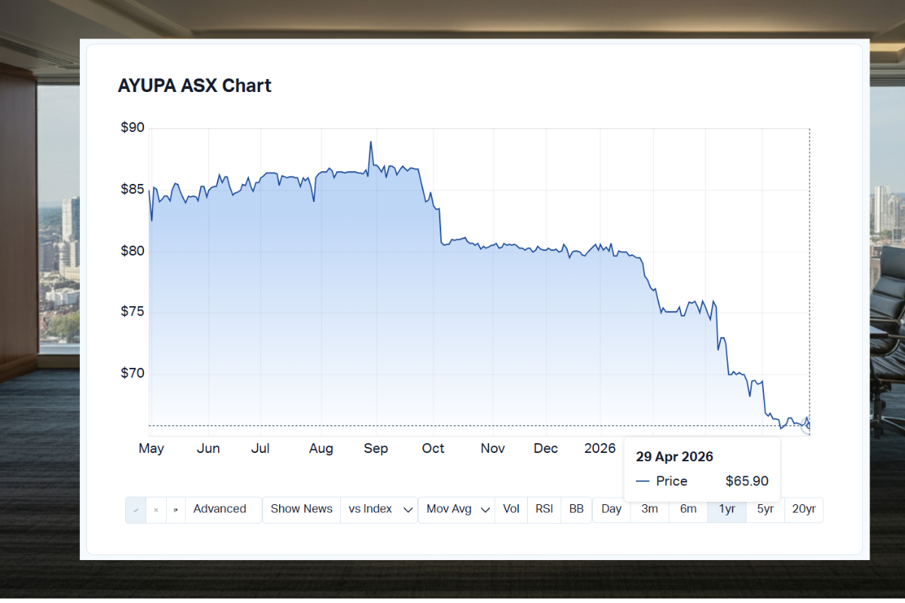
Task: Open the vs Index dropdown
Action: coord(377,510)
